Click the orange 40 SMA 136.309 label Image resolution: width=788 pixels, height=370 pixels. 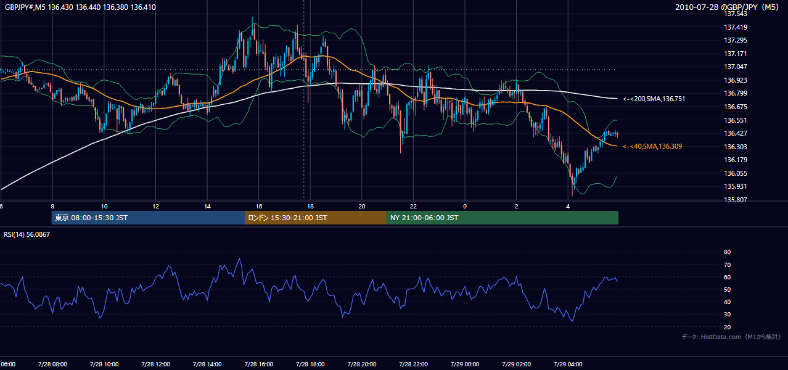tap(652, 146)
